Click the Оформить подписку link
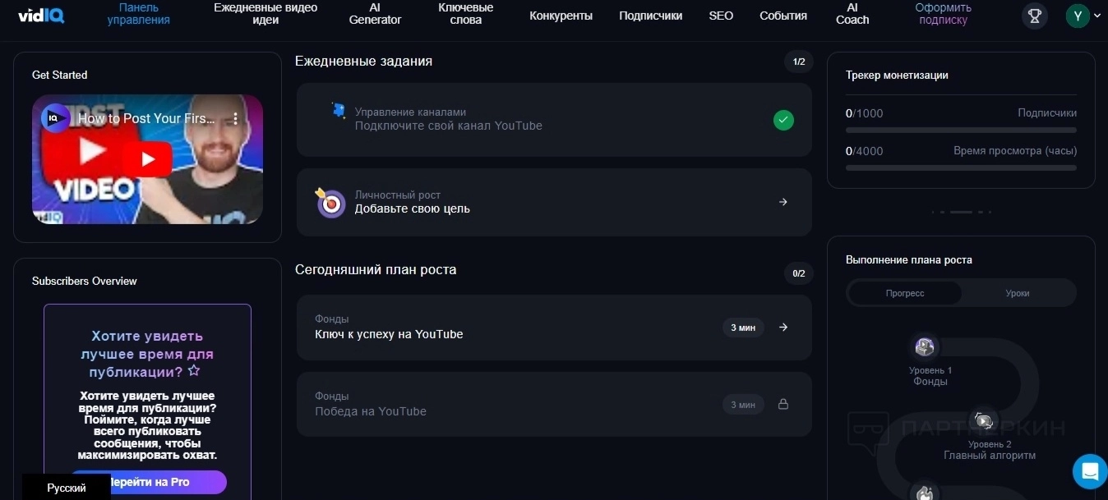Screen dimensions: 1108x500 click(943, 14)
